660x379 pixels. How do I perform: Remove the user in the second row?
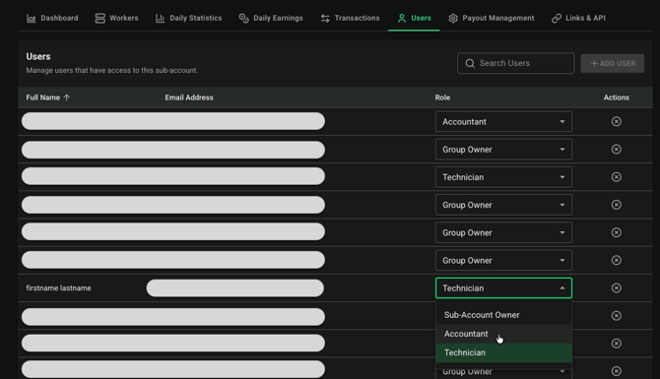tap(617, 150)
